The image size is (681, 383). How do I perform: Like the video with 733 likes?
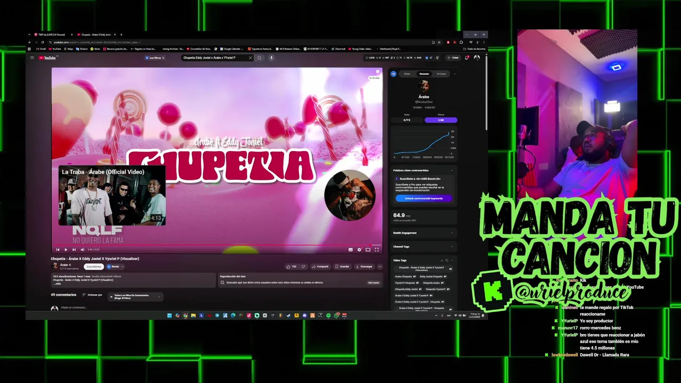pos(291,267)
